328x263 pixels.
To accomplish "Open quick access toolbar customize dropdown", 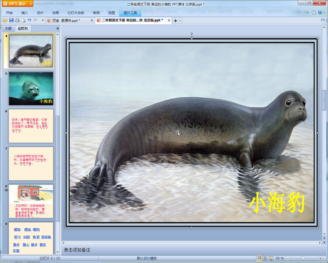I will pos(43,20).
